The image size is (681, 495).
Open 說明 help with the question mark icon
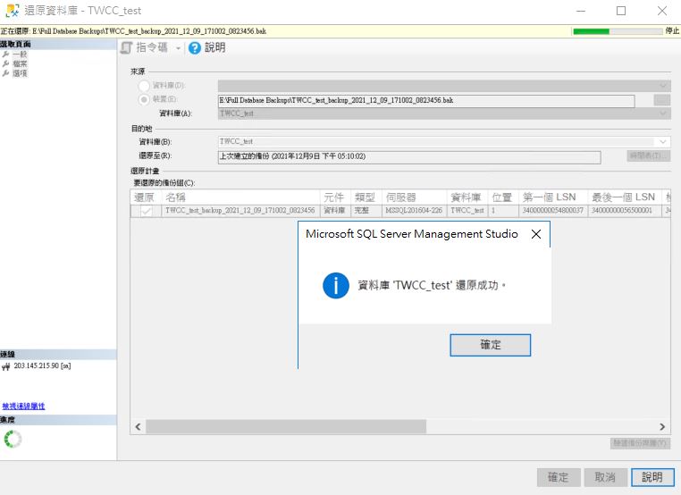click(207, 47)
